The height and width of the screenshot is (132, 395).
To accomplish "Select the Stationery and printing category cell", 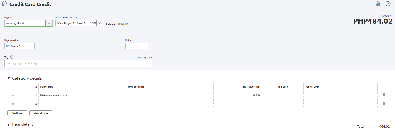I will [82, 95].
